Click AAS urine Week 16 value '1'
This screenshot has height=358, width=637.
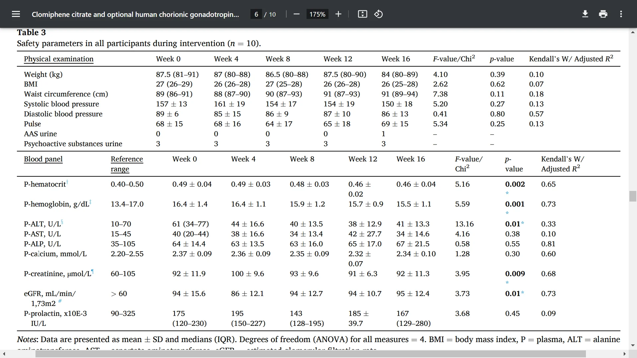pyautogui.click(x=384, y=134)
